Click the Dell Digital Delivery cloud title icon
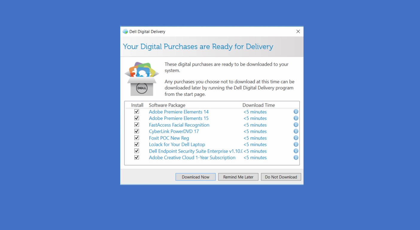The image size is (420, 230). pos(125,31)
